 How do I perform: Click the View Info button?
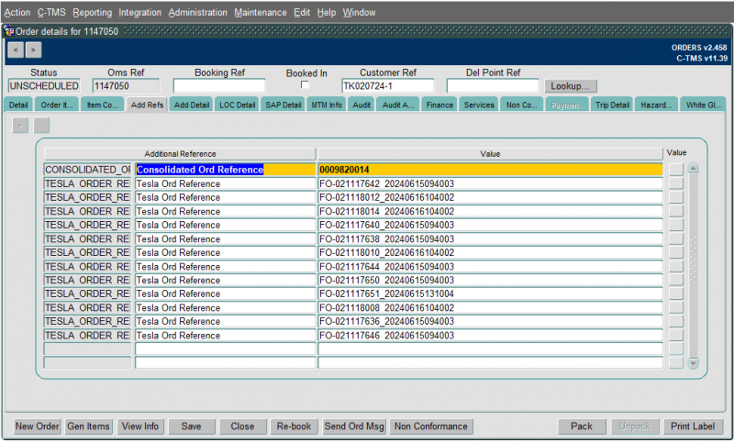pos(140,426)
